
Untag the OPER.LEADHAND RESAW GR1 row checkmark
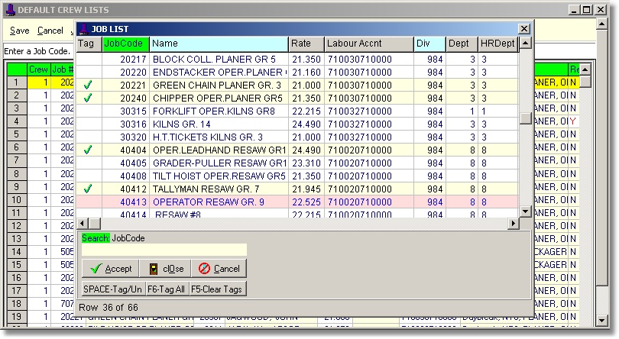88,150
